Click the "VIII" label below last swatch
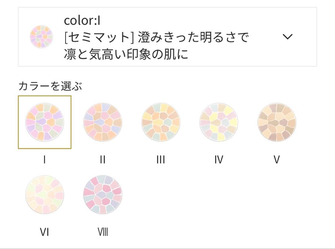This screenshot has width=335, height=249. [103, 231]
